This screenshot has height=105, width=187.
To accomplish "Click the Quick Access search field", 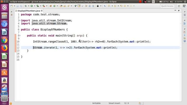I will 167,6.
